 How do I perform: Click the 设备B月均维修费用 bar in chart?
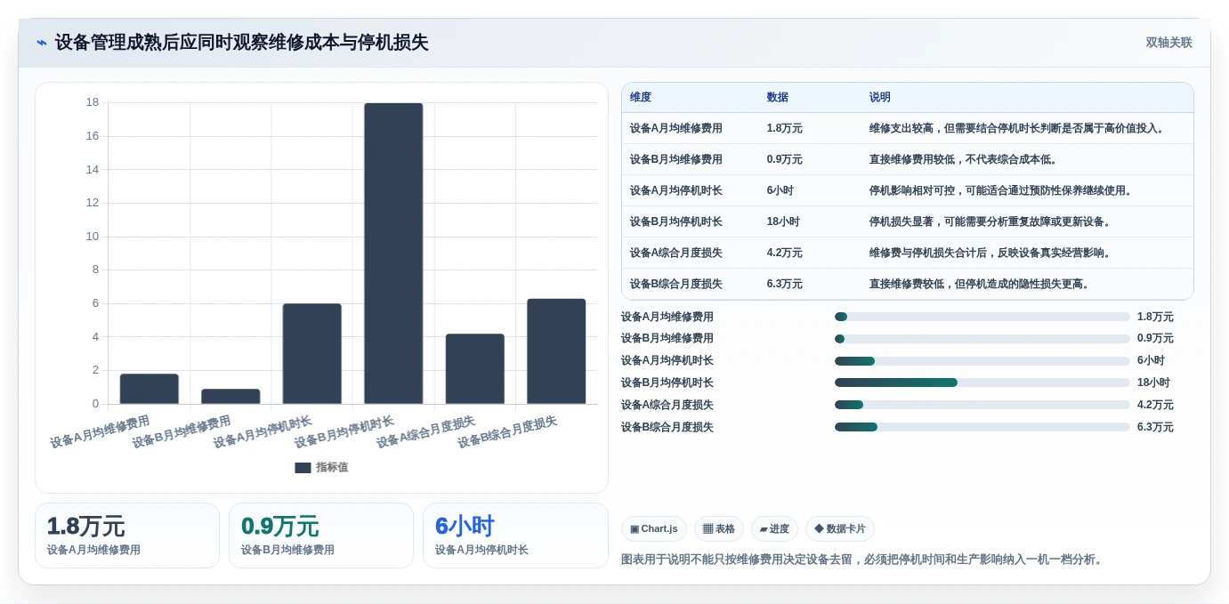[230, 397]
